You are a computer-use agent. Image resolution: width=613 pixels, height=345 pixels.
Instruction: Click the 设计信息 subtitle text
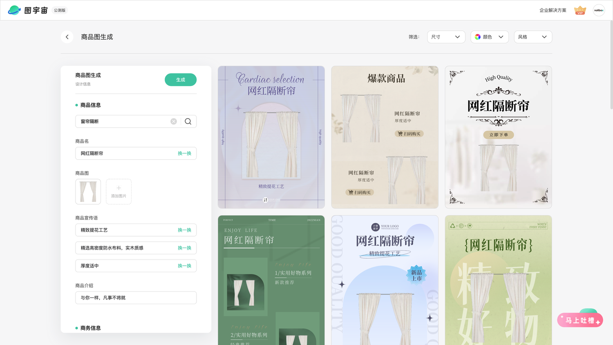coord(83,84)
